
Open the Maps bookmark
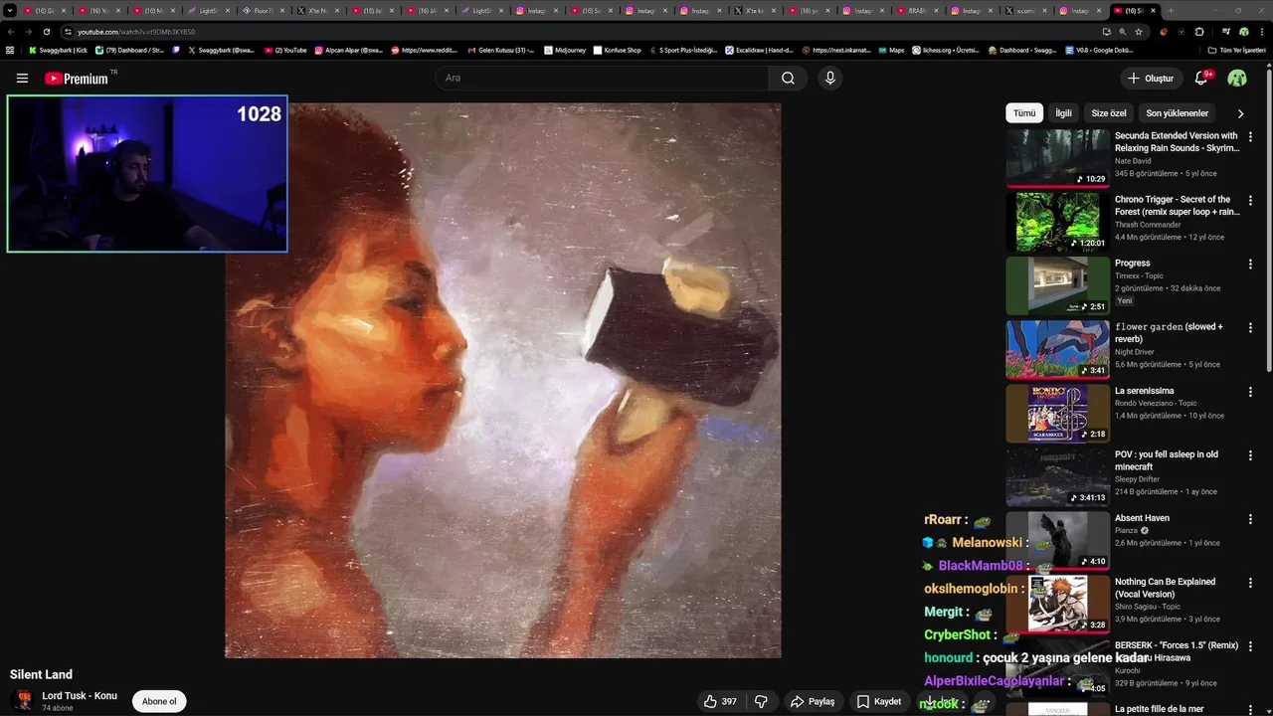click(x=890, y=50)
